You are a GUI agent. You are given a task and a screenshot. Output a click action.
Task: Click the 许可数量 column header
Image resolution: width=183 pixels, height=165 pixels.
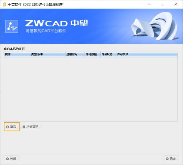[x=93, y=54]
